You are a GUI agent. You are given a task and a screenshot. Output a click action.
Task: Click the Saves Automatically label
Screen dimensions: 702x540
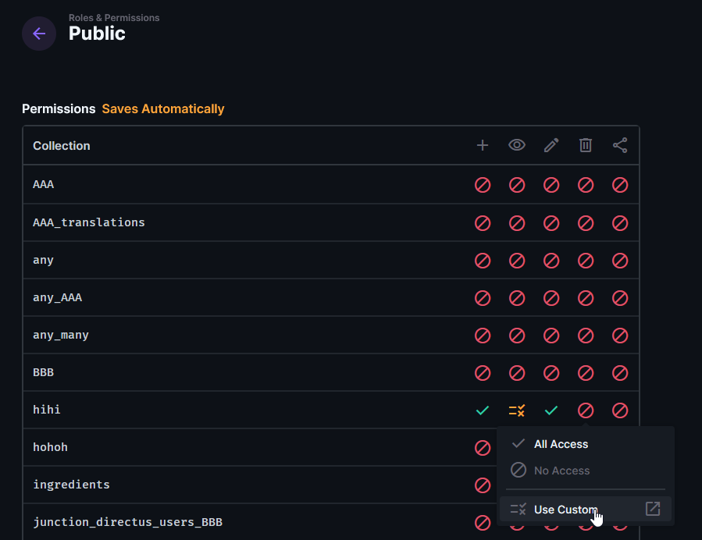point(162,109)
